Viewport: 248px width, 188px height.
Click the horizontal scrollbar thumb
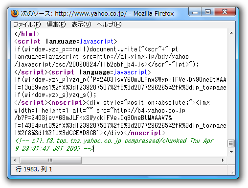click(50, 160)
